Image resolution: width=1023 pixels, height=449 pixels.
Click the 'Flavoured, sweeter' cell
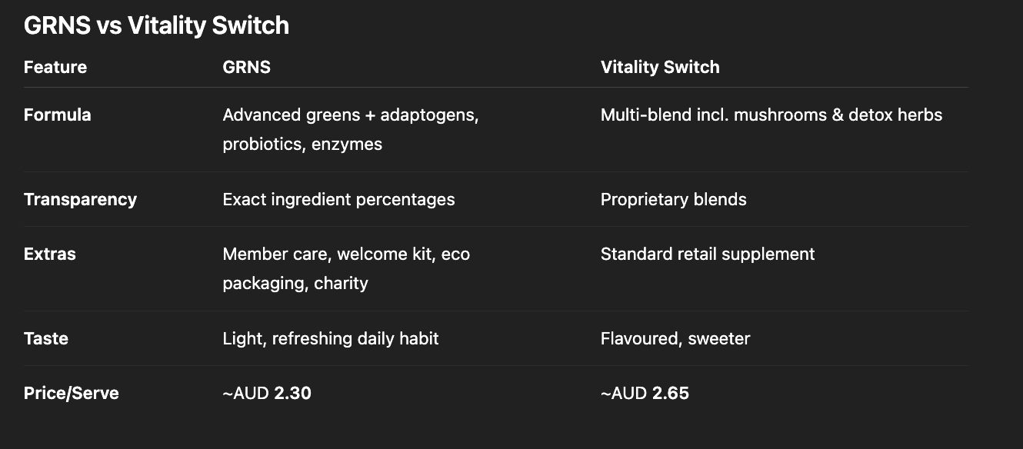pyautogui.click(x=675, y=339)
